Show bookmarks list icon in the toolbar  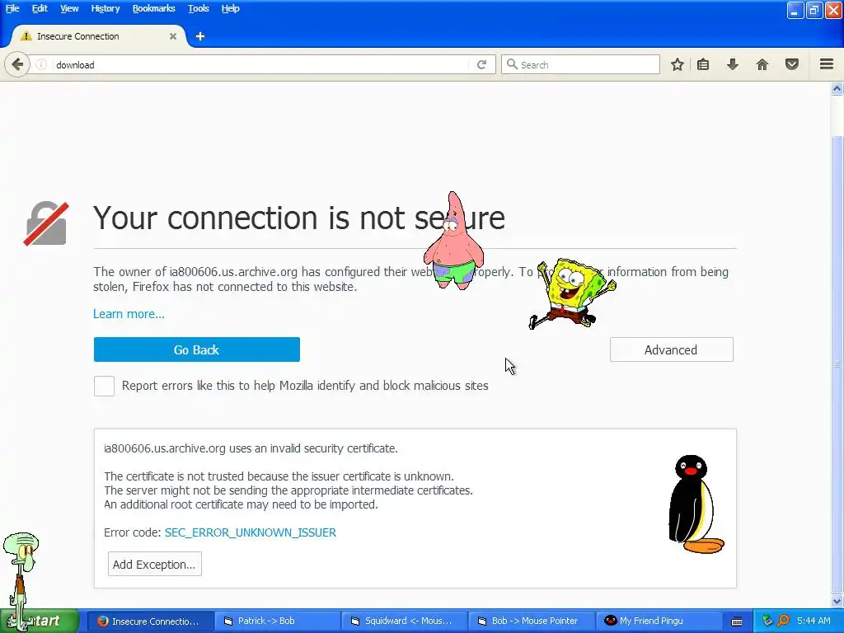(x=703, y=64)
